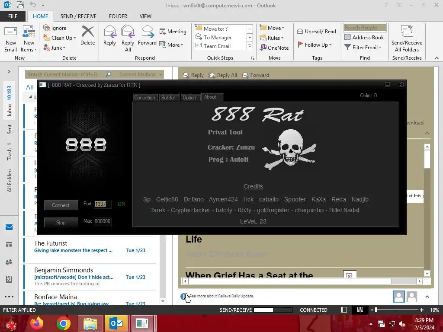The height and width of the screenshot is (332, 443).
Task: Switch to Normal view in status bar
Action: 344,310
